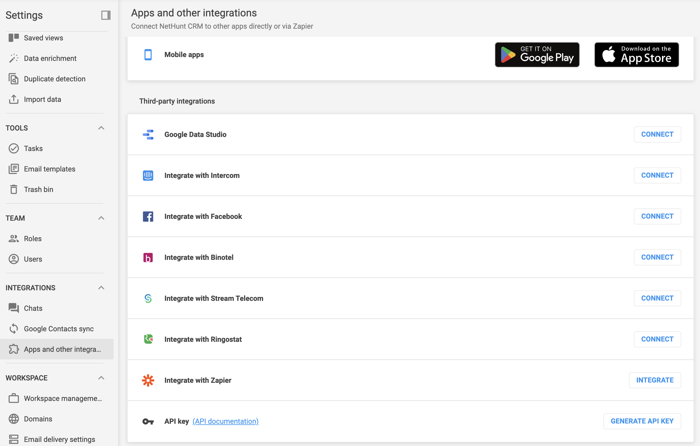Connect Facebook integration
This screenshot has width=700, height=446.
[657, 216]
